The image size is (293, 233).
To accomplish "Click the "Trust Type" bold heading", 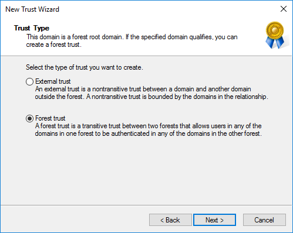I will 32,28.
